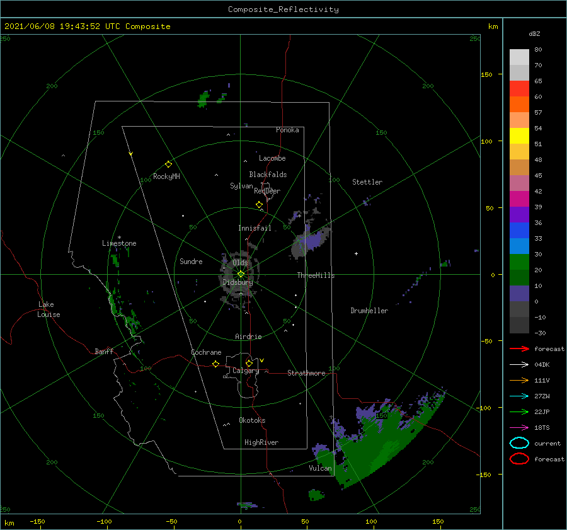Click the HighRiver label
Viewport: 567px width, 530px height.
pos(261,442)
